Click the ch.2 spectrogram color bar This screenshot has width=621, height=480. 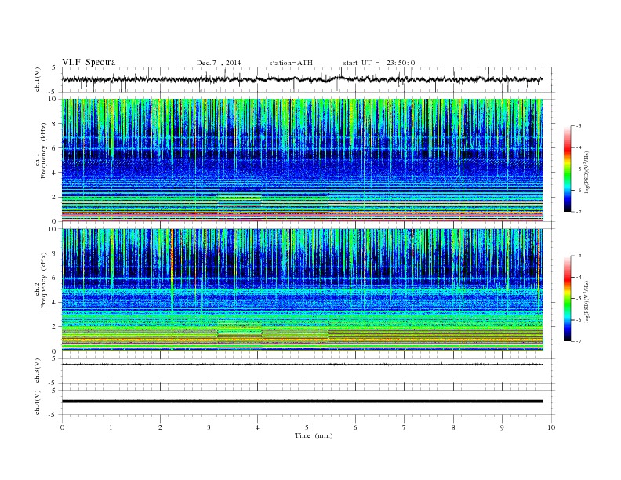click(x=567, y=299)
